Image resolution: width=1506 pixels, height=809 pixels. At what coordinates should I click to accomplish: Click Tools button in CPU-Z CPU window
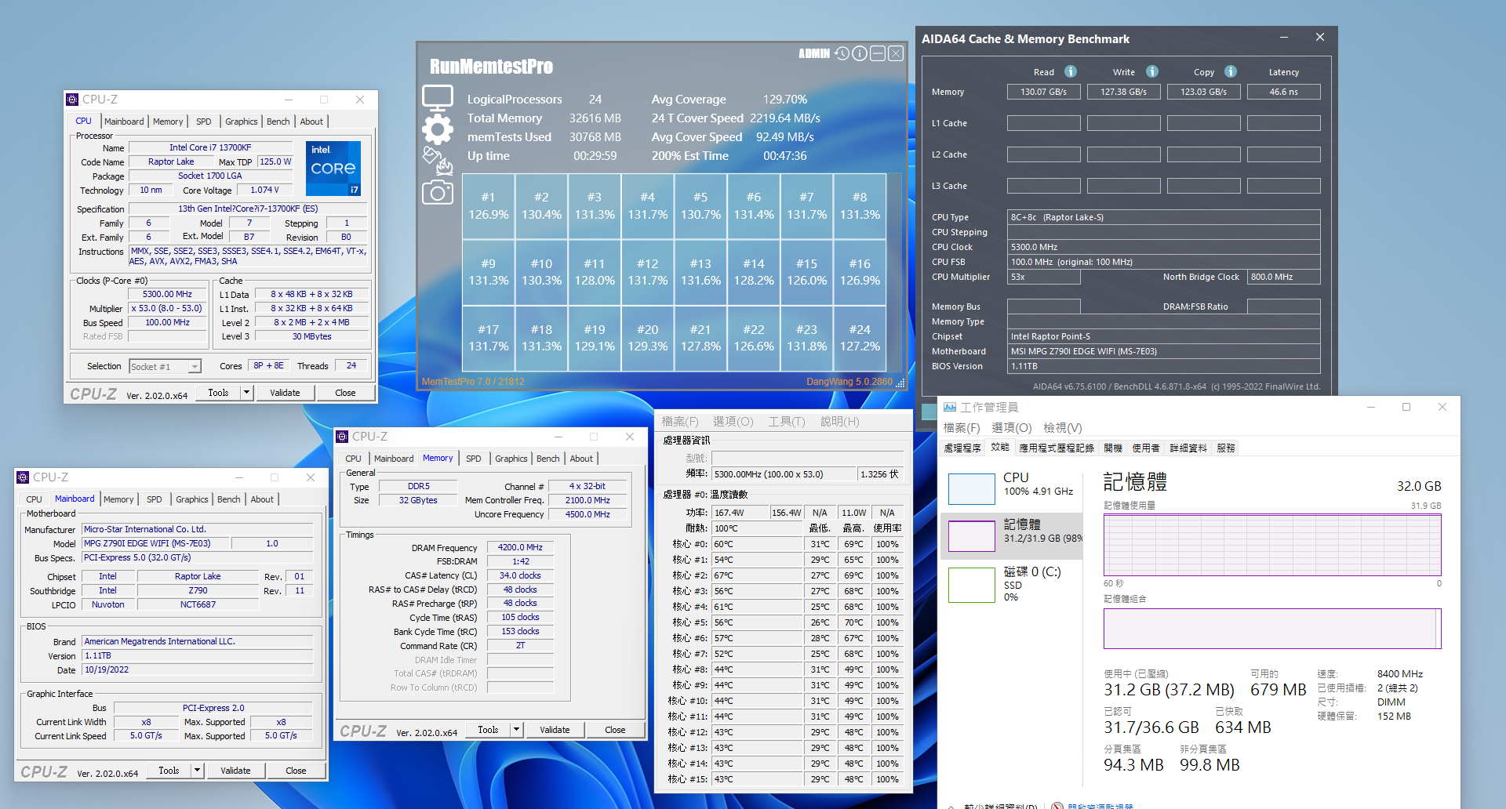click(218, 393)
